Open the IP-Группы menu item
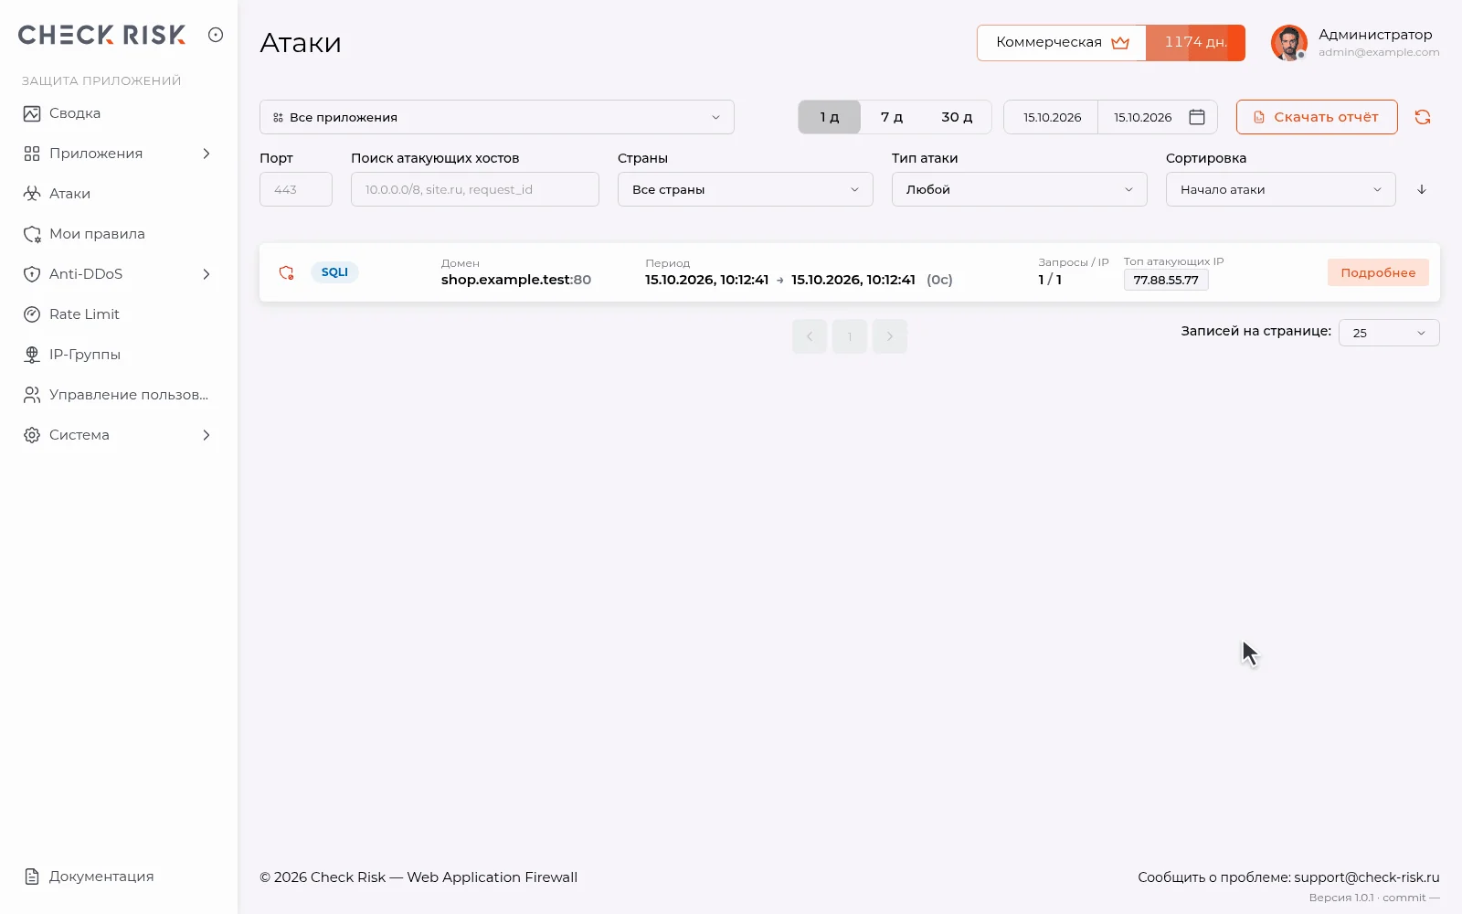Image resolution: width=1462 pixels, height=914 pixels. coord(119,355)
